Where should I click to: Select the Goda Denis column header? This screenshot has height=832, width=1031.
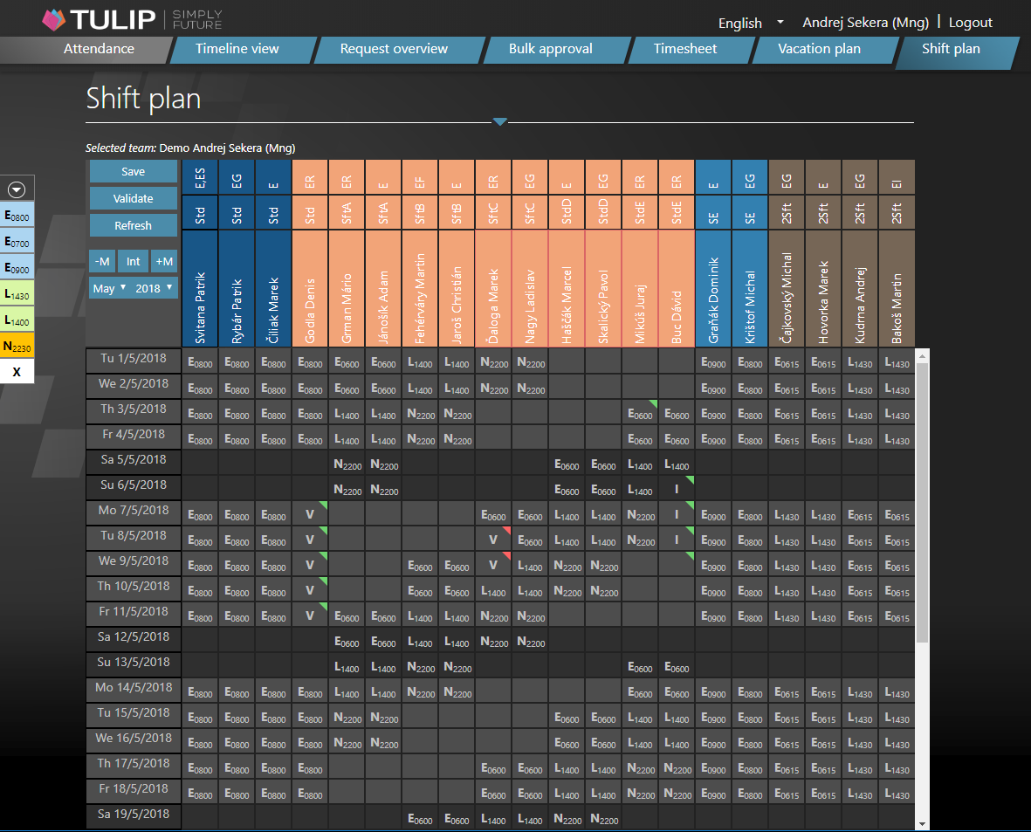[311, 288]
